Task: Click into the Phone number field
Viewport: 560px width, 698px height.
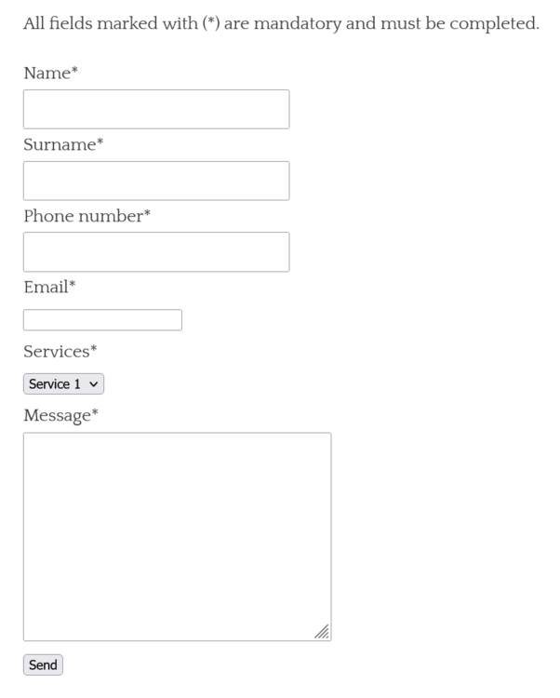Action: [x=155, y=252]
